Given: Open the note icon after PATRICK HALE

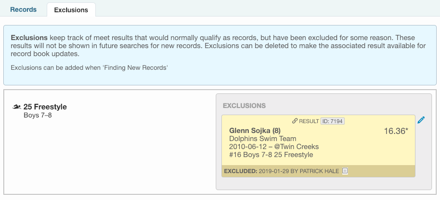Looking at the screenshot, I should click(x=345, y=171).
